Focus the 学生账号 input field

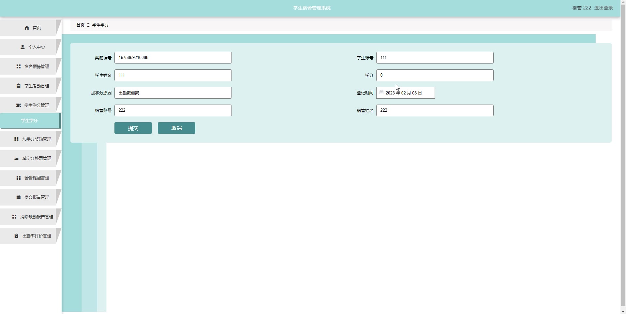tap(435, 58)
